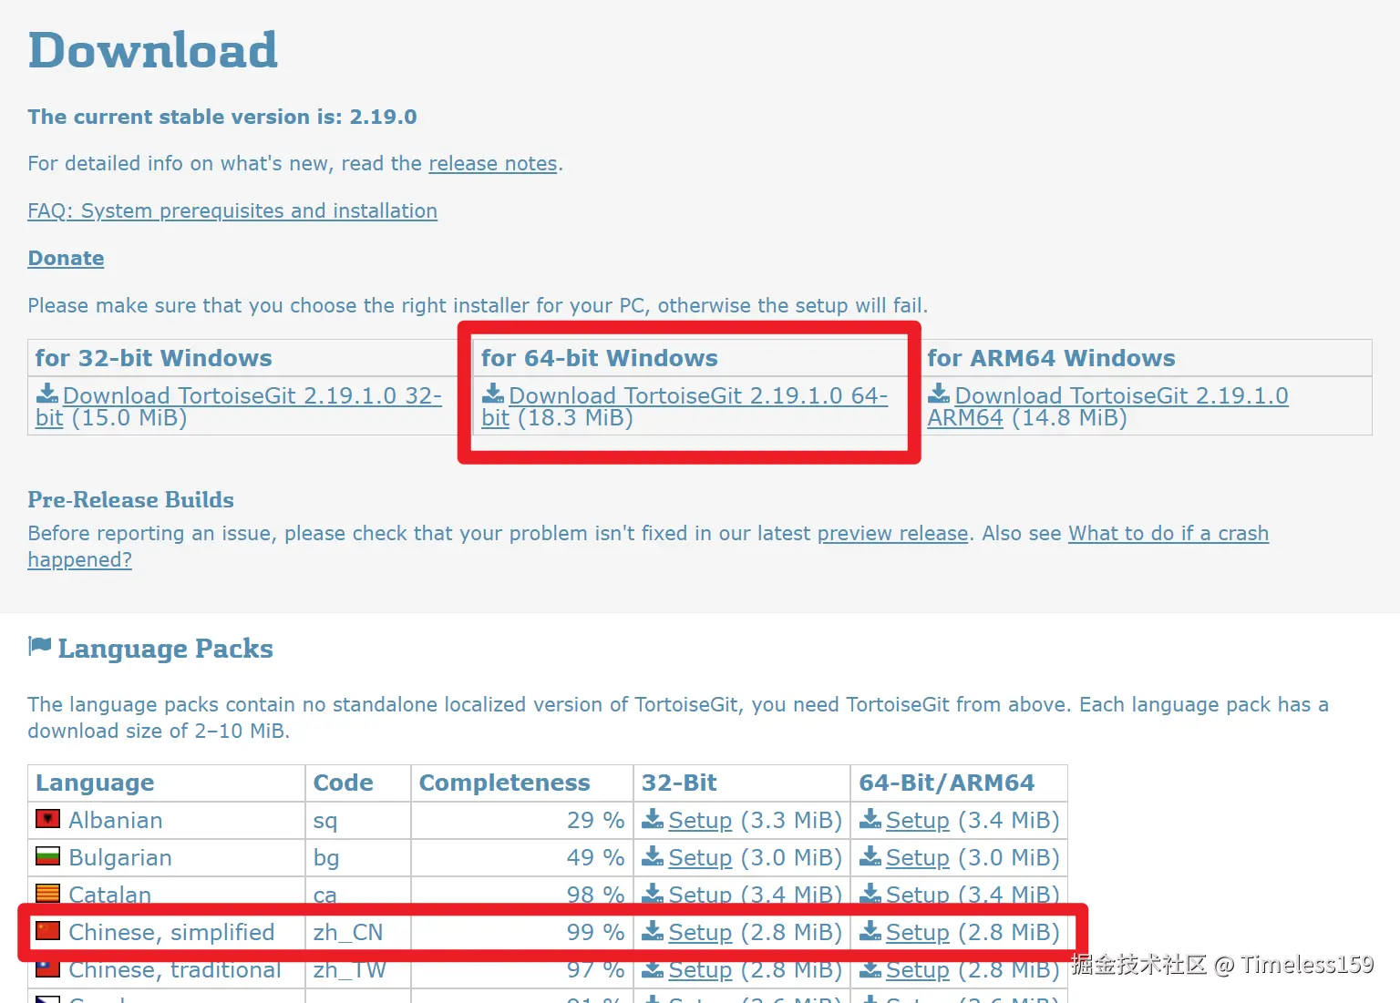Click the Bulgarian flag icon
This screenshot has width=1400, height=1003.
(x=47, y=856)
